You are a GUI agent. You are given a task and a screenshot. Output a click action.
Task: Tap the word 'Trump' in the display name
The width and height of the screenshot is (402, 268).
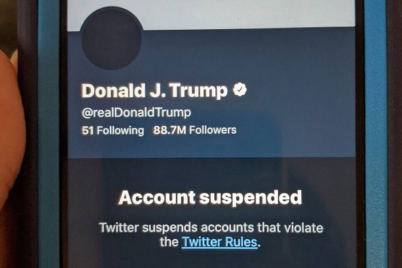point(199,91)
